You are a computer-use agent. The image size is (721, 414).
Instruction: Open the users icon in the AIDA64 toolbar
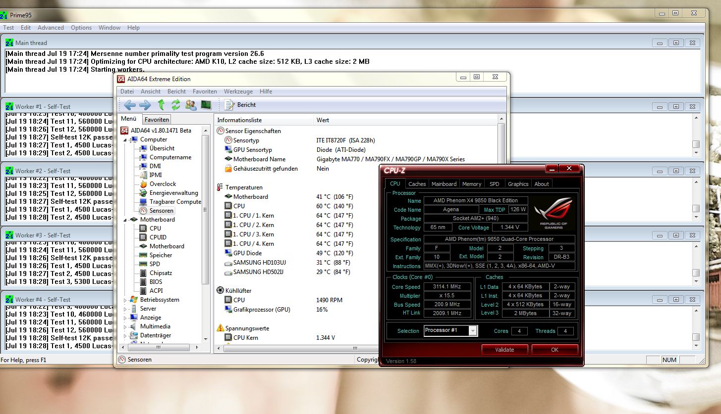(191, 105)
